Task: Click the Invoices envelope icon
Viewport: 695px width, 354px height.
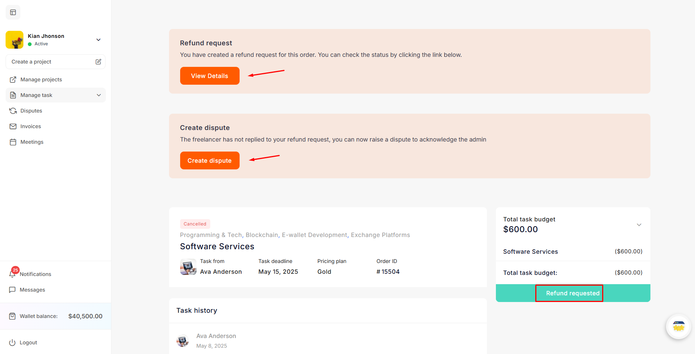Action: click(x=13, y=126)
